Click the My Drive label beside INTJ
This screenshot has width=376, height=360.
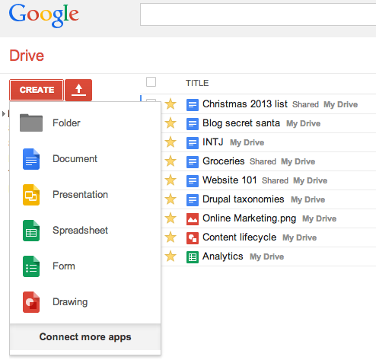[247, 142]
